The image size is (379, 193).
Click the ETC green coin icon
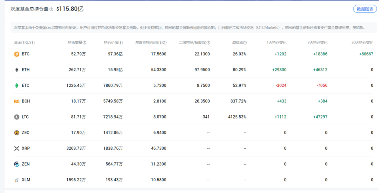tap(17, 86)
